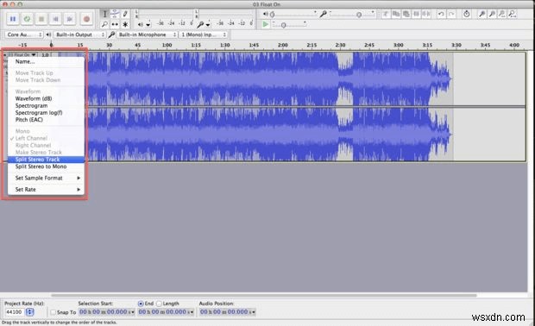Click the 1:00 mark on timeline ruler
The image size is (535, 326).
[x=167, y=45]
